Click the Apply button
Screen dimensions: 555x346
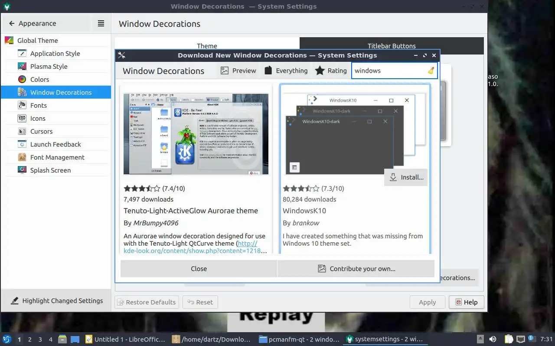click(427, 302)
